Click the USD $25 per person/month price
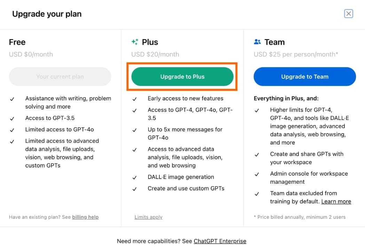The height and width of the screenshot is (251, 365). click(296, 54)
